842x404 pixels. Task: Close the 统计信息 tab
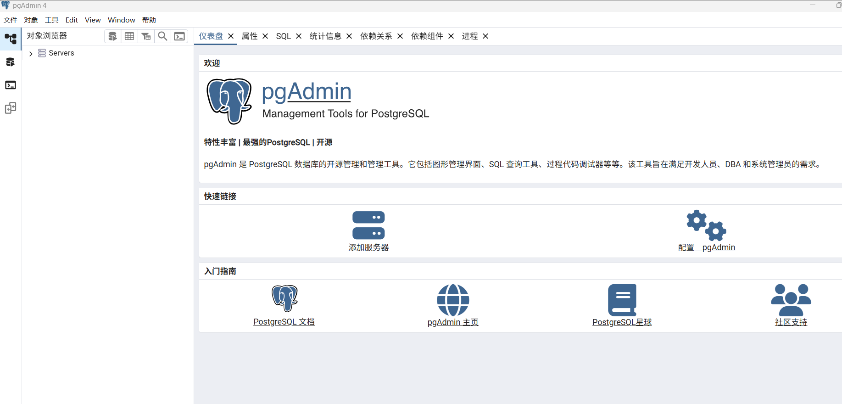[349, 36]
